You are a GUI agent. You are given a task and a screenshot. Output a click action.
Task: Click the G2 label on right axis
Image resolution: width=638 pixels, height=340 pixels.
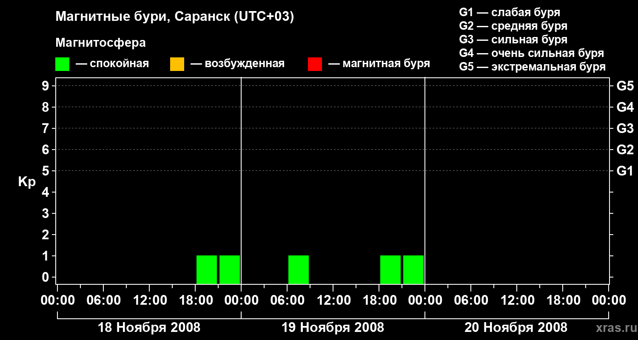click(x=625, y=150)
